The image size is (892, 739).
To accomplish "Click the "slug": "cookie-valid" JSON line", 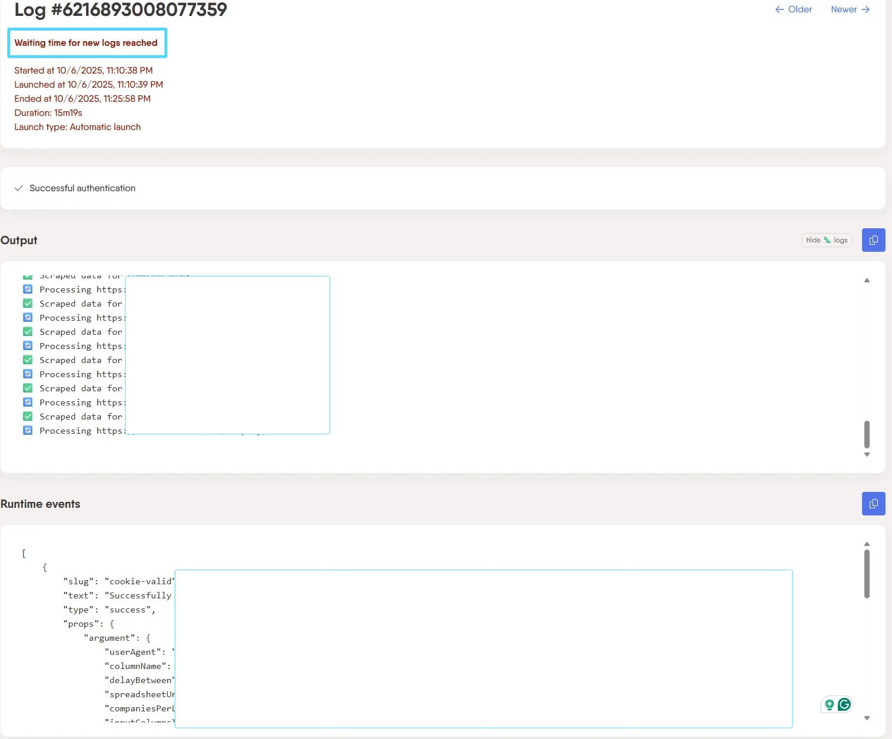I will [x=119, y=581].
